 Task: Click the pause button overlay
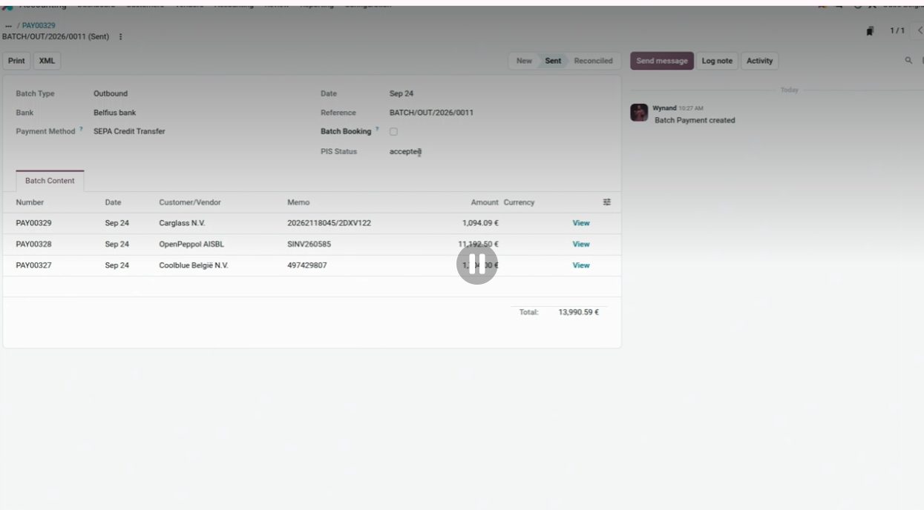pyautogui.click(x=476, y=264)
